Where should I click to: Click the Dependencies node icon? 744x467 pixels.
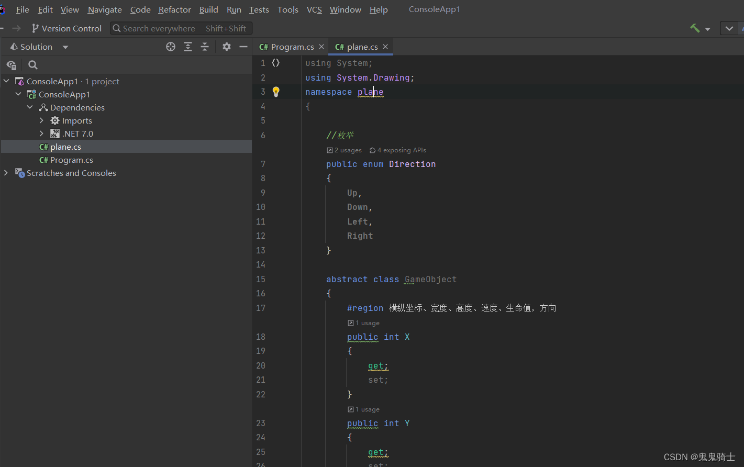tap(43, 107)
